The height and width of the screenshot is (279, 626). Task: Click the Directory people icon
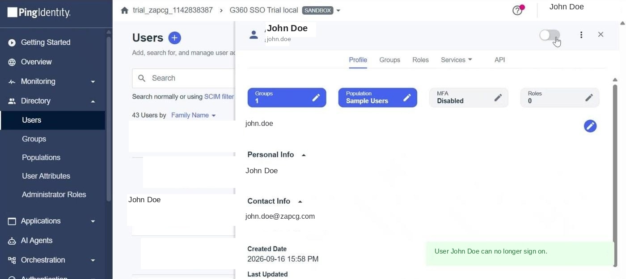tap(12, 101)
